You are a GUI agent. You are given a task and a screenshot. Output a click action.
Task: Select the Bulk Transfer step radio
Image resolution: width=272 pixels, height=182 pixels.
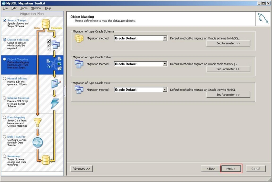(x=4, y=137)
